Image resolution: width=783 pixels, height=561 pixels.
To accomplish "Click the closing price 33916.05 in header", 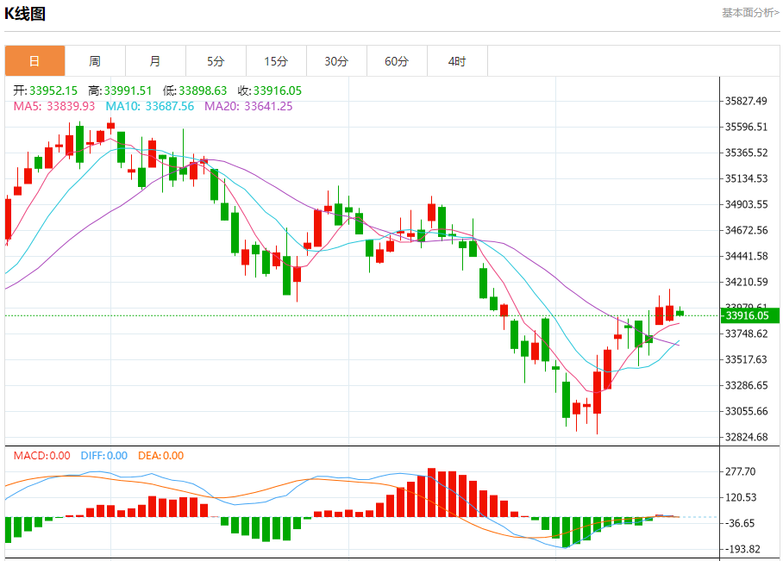I will point(277,90).
